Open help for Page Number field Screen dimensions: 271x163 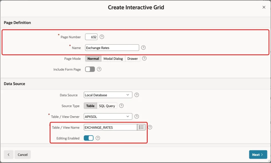pyautogui.click(x=102, y=37)
